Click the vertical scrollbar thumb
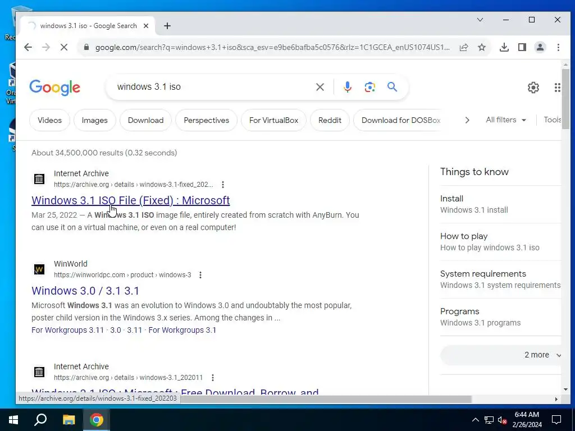Screen dimensions: 575x431 (x=565, y=99)
